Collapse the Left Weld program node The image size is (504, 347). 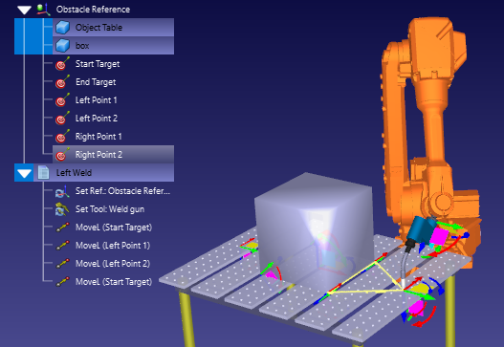click(x=24, y=173)
